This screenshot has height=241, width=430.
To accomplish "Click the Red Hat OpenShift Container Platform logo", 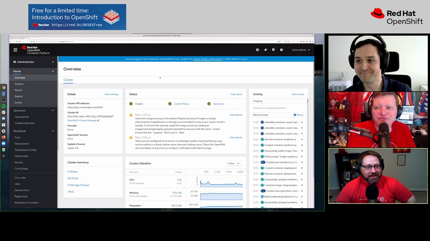I will [36, 50].
